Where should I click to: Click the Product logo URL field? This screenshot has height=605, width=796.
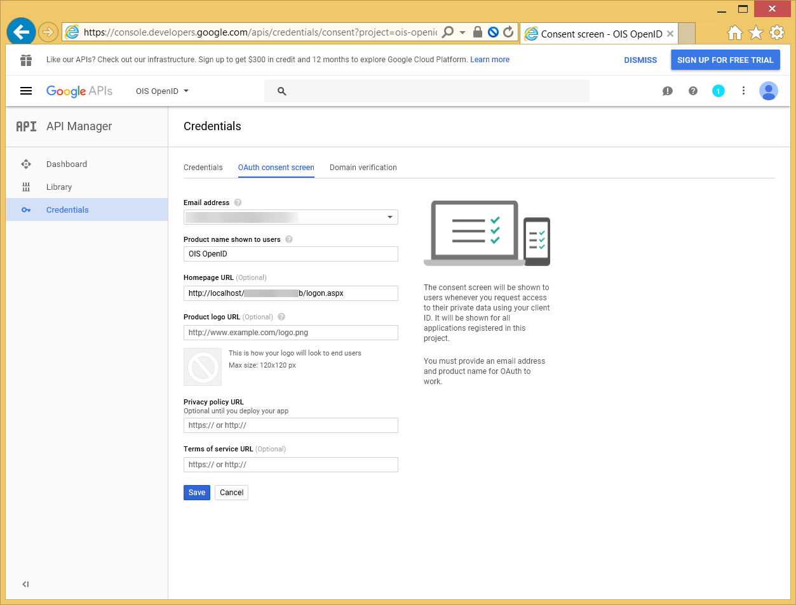291,333
